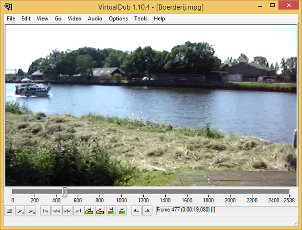Step forward one frame
The width and height of the screenshot is (302, 230).
(x=67, y=211)
